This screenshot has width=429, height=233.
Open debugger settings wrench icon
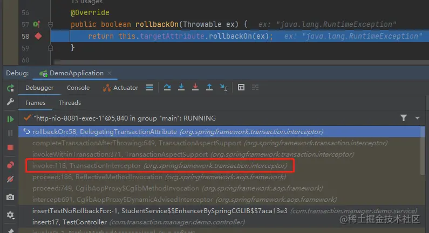click(10, 102)
